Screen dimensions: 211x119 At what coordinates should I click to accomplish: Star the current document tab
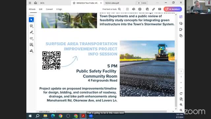click(74, 3)
